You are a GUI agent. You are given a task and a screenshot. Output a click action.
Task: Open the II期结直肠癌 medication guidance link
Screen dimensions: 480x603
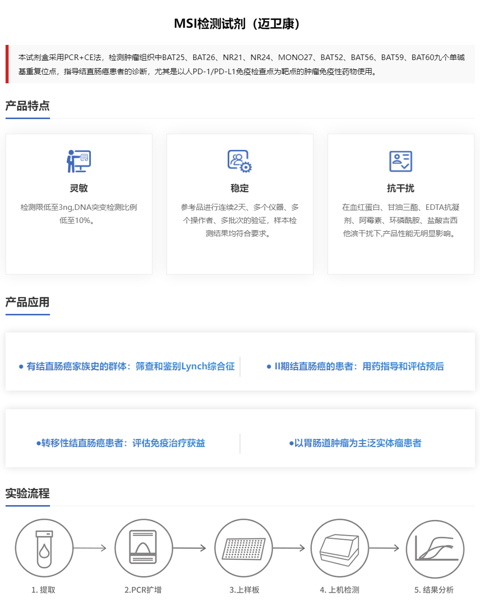355,366
